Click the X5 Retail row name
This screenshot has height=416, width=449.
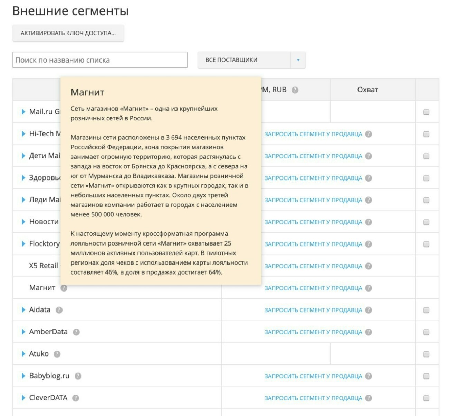pyautogui.click(x=44, y=266)
